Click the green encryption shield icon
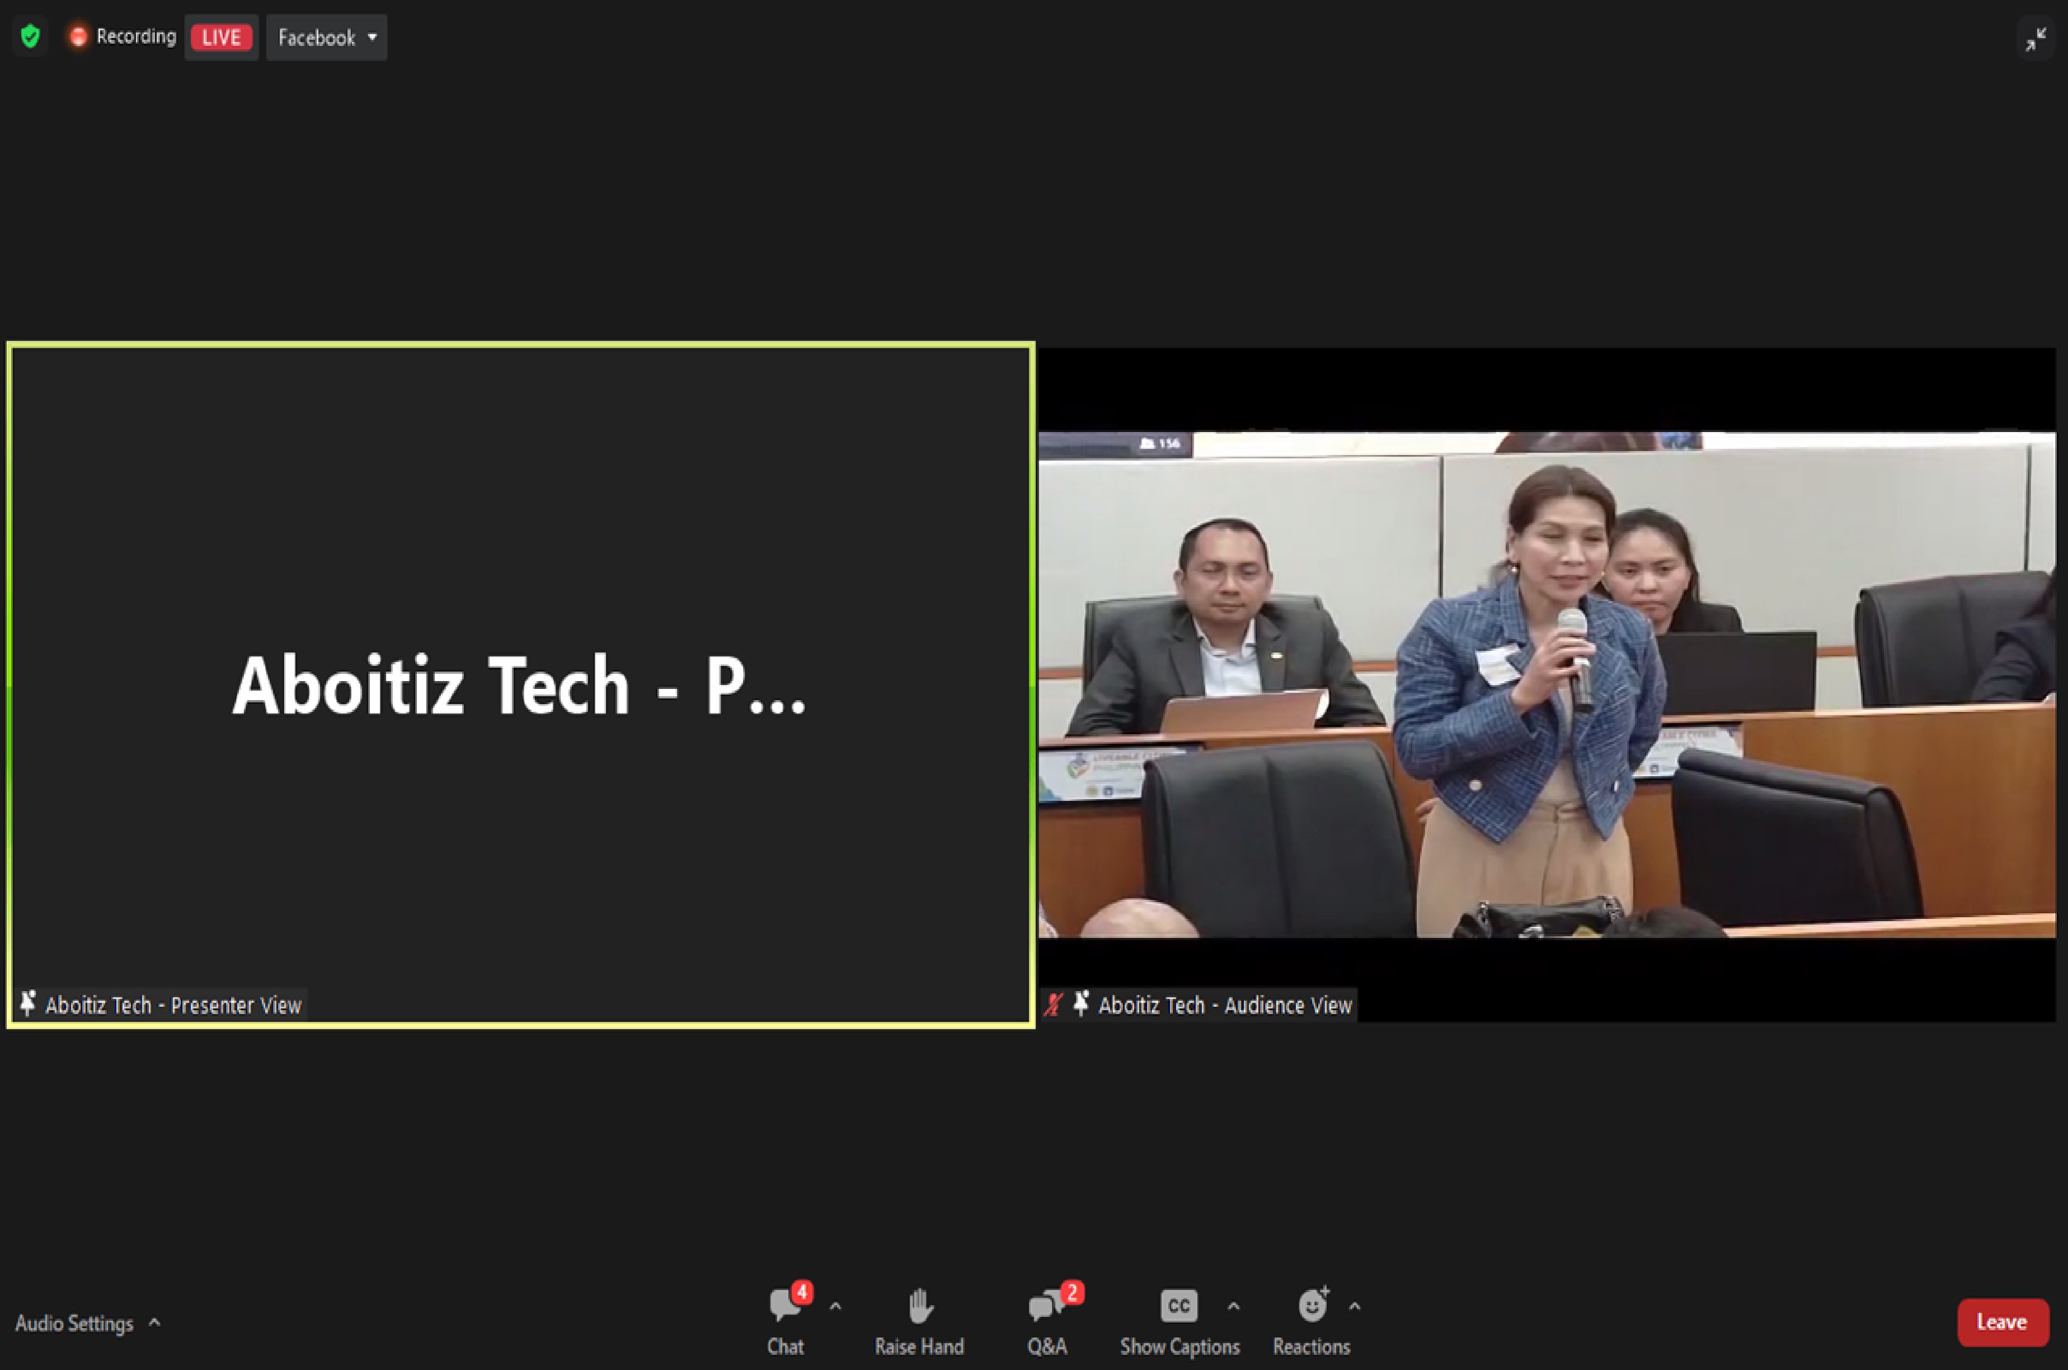Image resolution: width=2068 pixels, height=1370 pixels. click(x=31, y=37)
